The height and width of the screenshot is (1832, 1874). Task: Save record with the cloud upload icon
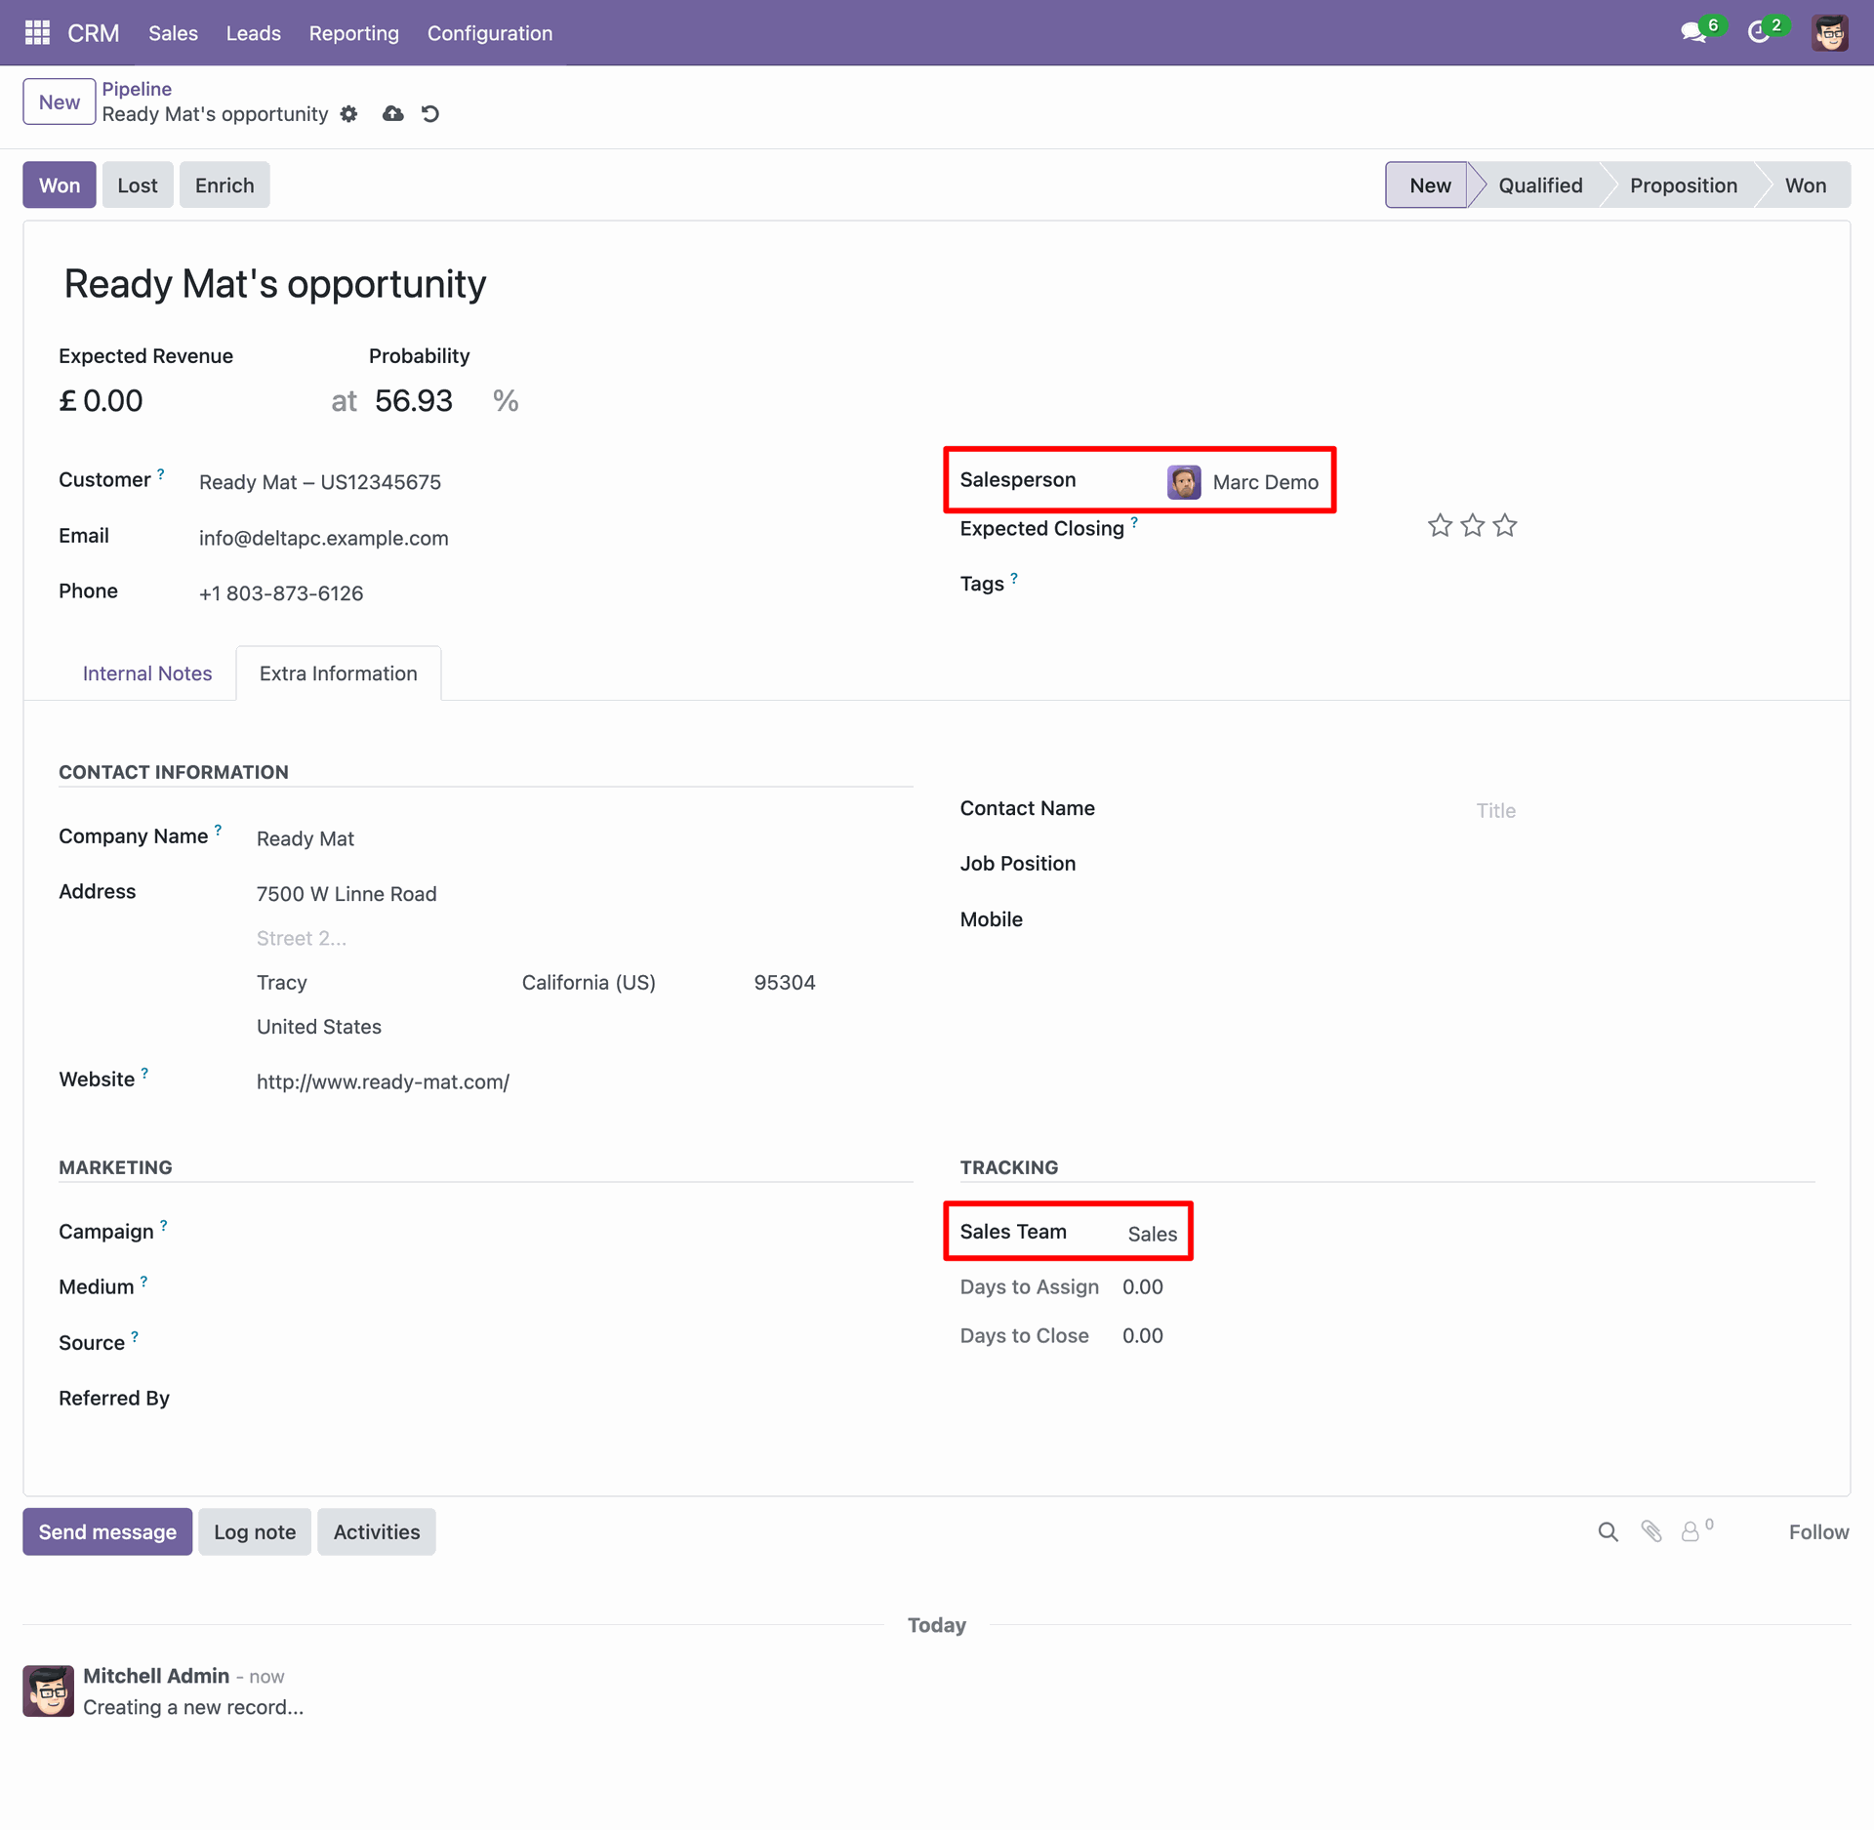click(x=392, y=114)
